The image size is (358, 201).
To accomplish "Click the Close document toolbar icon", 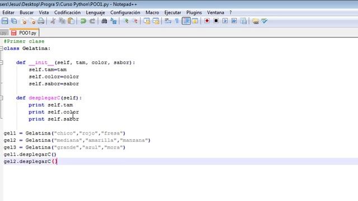I will click(23, 21).
